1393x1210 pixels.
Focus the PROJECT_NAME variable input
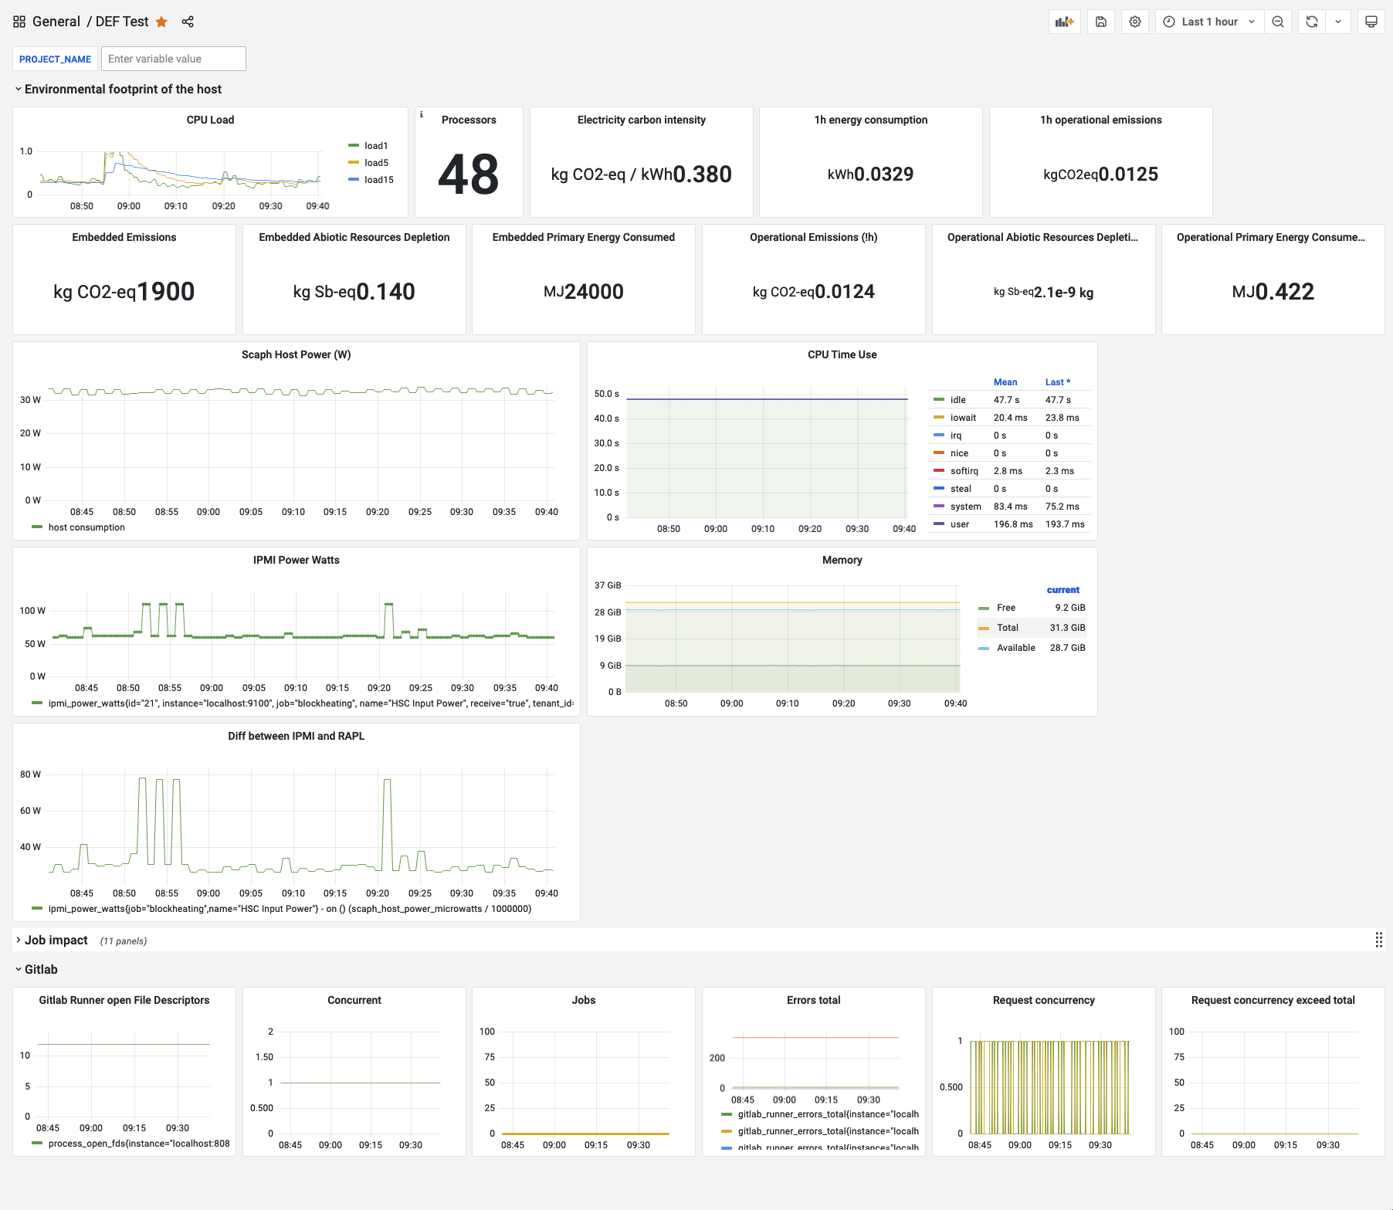coord(174,59)
